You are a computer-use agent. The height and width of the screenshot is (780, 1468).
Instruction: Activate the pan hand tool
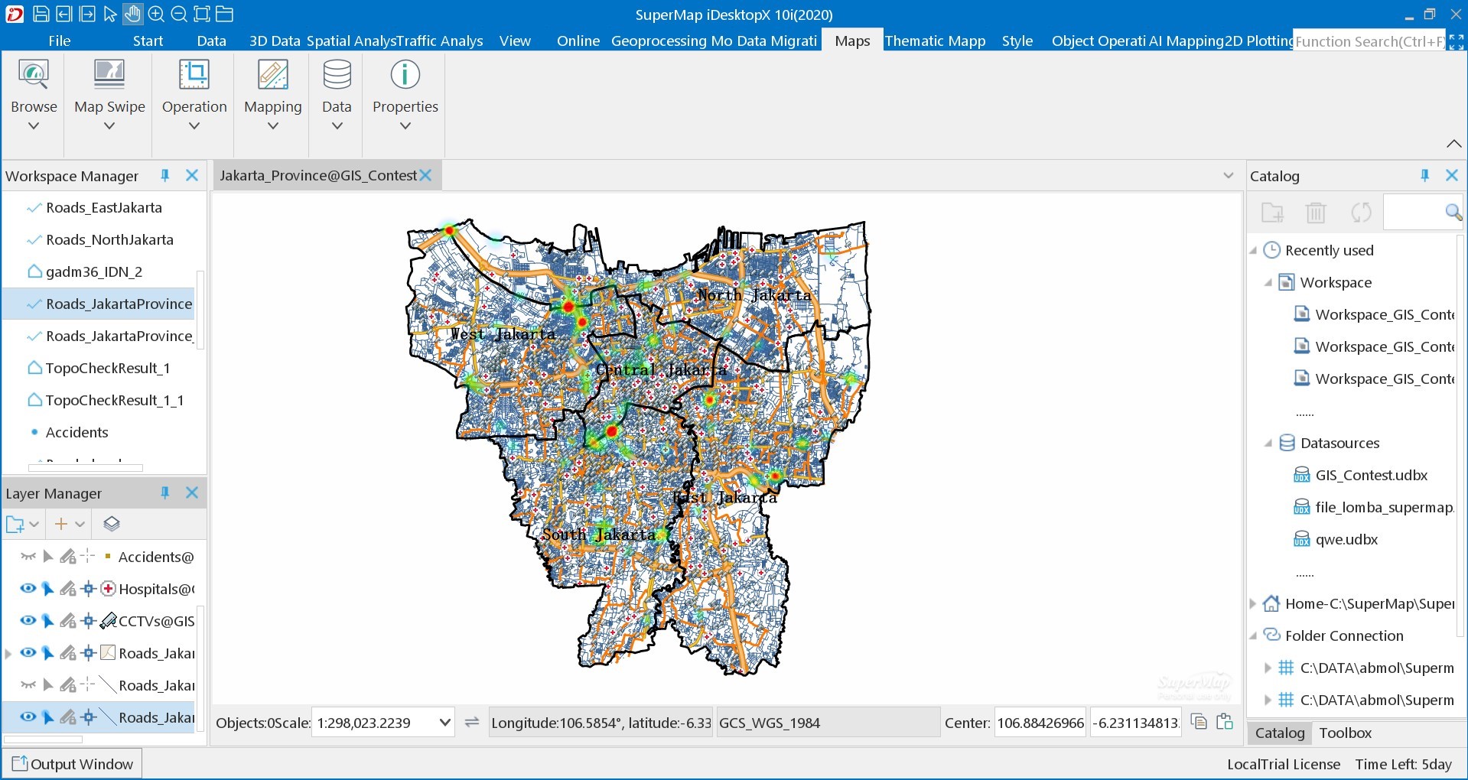tap(132, 14)
